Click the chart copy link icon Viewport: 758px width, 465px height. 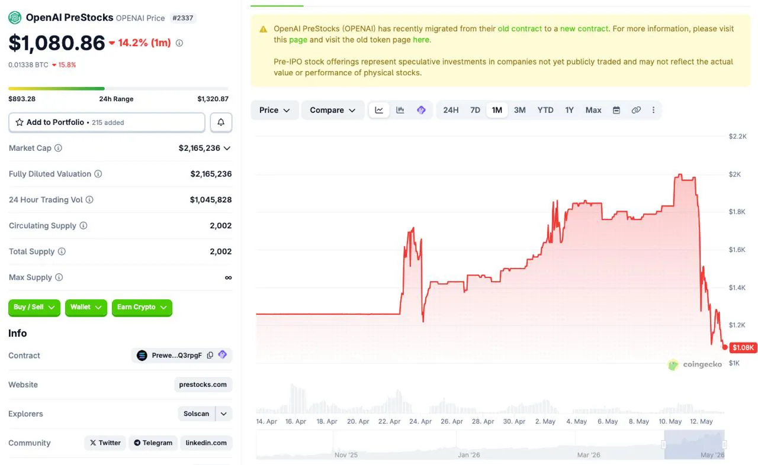tap(636, 110)
